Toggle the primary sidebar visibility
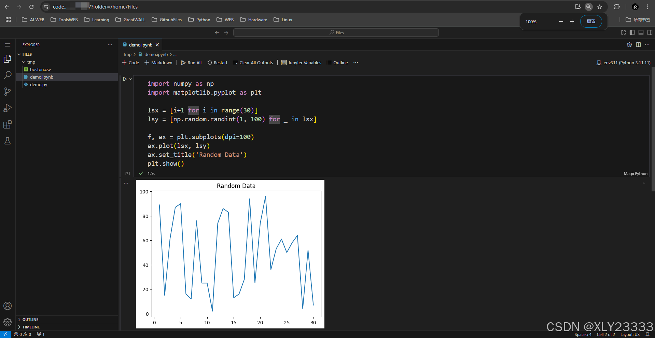Image resolution: width=655 pixels, height=338 pixels. (632, 32)
